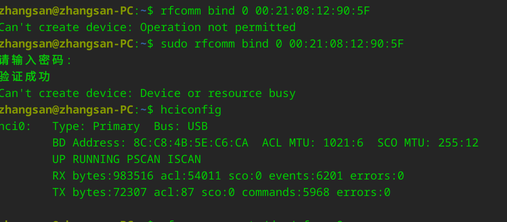Click the 'SCO MTU: 255:12' value

(428, 143)
